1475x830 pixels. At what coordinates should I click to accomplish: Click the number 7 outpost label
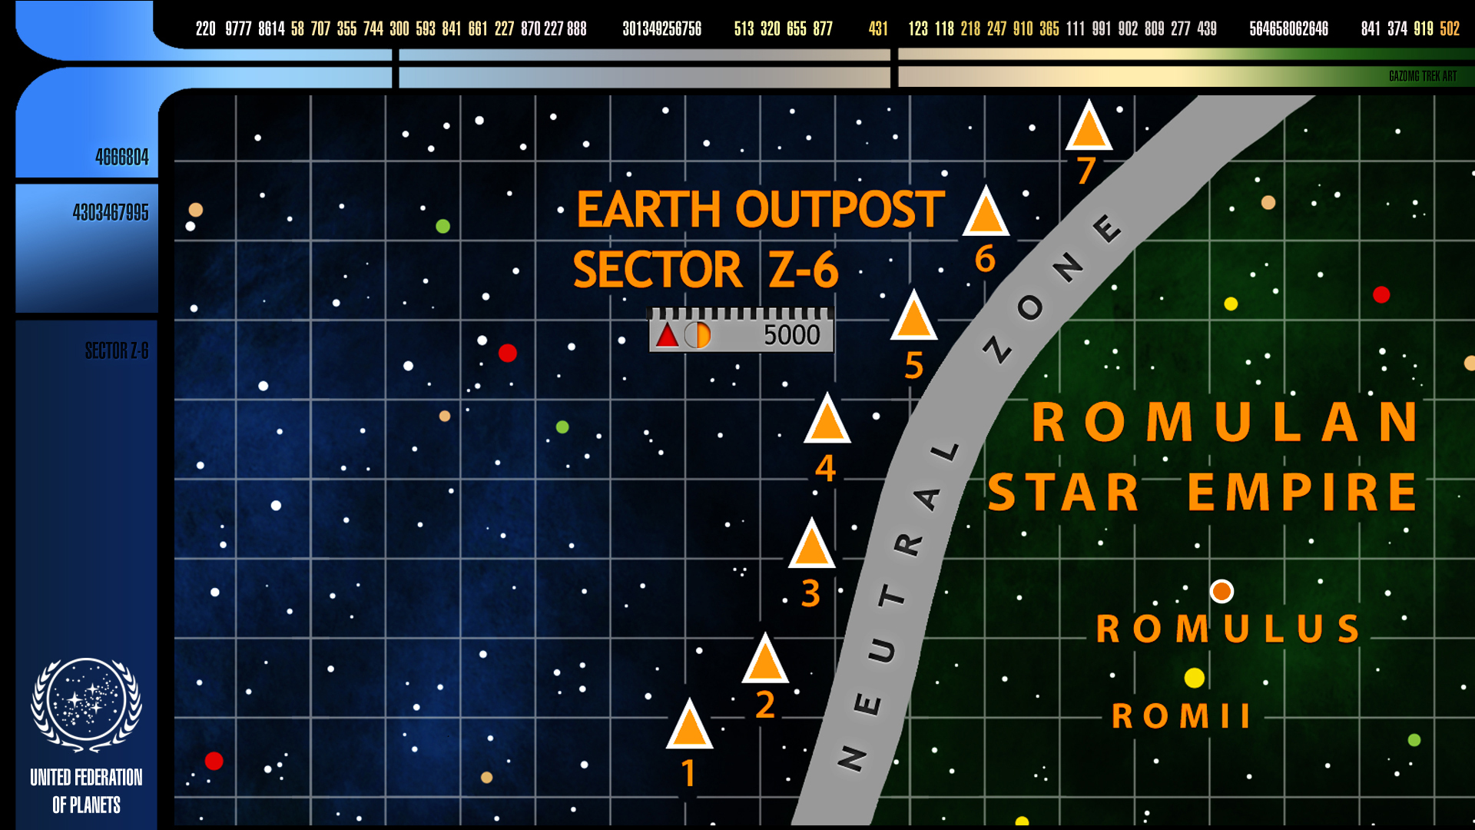click(1086, 171)
